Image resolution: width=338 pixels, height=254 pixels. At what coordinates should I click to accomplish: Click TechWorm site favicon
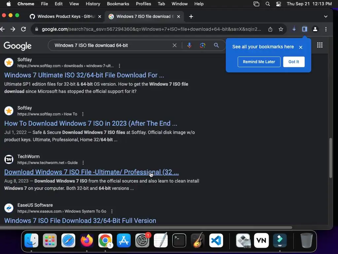9,159
